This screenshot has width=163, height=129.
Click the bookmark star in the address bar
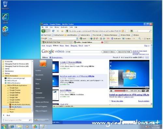(x=125, y=31)
